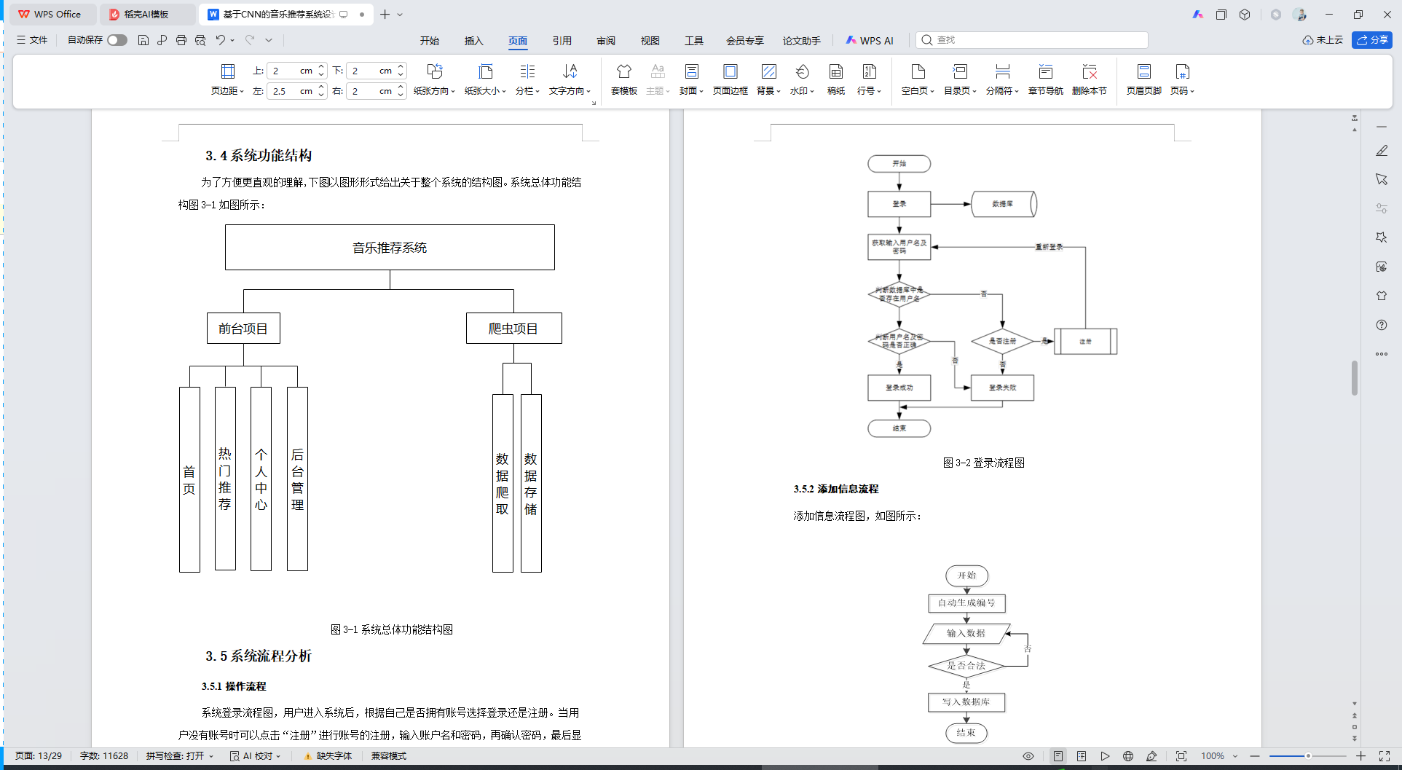This screenshot has width=1402, height=770.
Task: Click the 未上云 cloud status button
Action: [x=1323, y=40]
